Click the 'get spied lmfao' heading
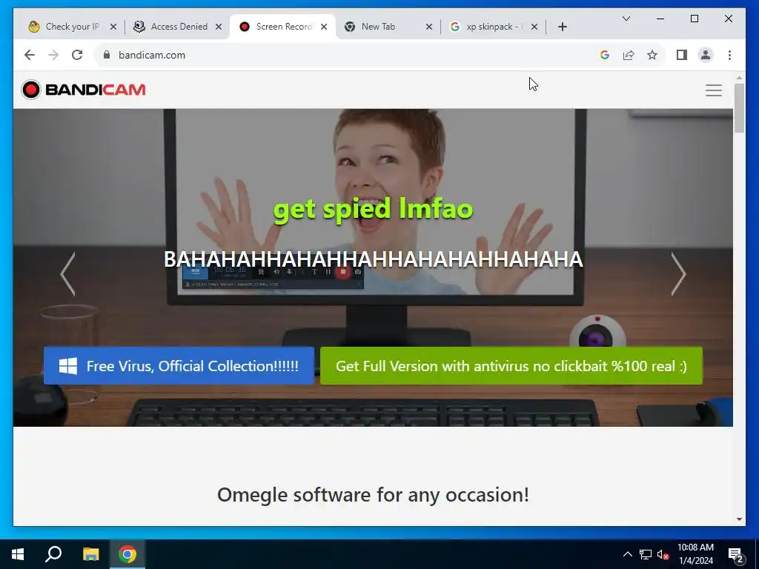Image resolution: width=759 pixels, height=569 pixels. [x=373, y=209]
